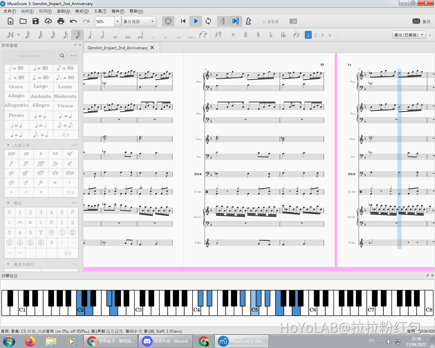Image resolution: width=435 pixels, height=348 pixels.
Task: Open the 多页视图 view mode dropdown
Action: tap(139, 21)
